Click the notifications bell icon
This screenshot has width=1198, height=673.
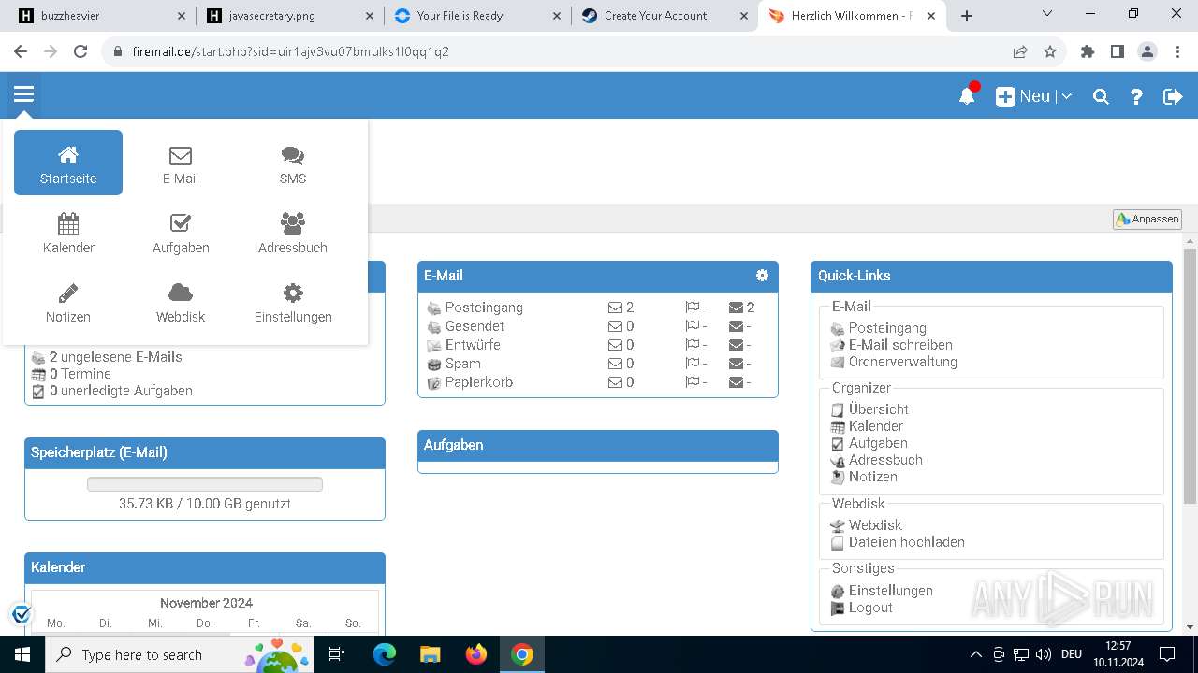[x=968, y=95]
